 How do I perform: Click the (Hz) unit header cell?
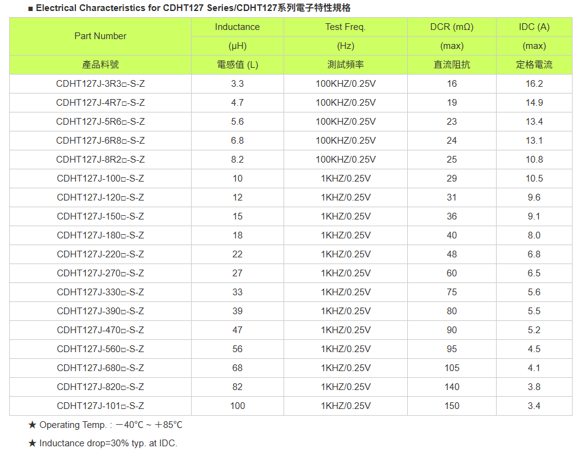pos(345,46)
